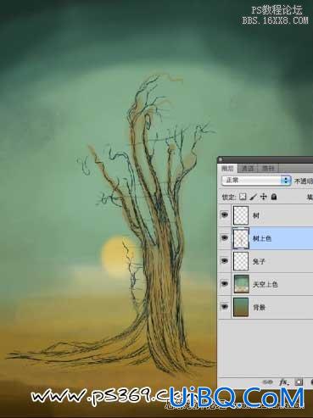313x418 pixels.
Task: Switch to the 图层 layers tab
Action: pos(227,169)
